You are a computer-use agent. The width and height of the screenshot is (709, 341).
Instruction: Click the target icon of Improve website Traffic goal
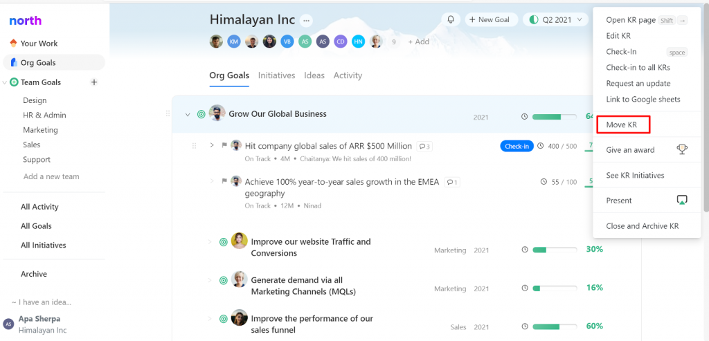pyautogui.click(x=224, y=241)
